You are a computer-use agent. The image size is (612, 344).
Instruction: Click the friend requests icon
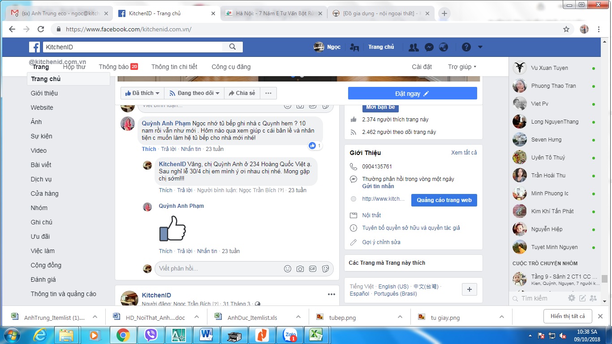point(414,47)
